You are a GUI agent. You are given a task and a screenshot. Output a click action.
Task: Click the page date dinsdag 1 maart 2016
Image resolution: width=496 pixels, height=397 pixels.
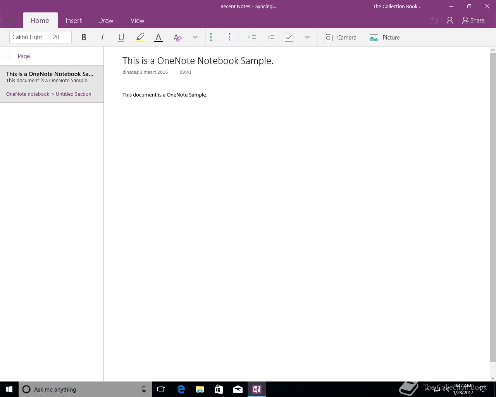[145, 72]
